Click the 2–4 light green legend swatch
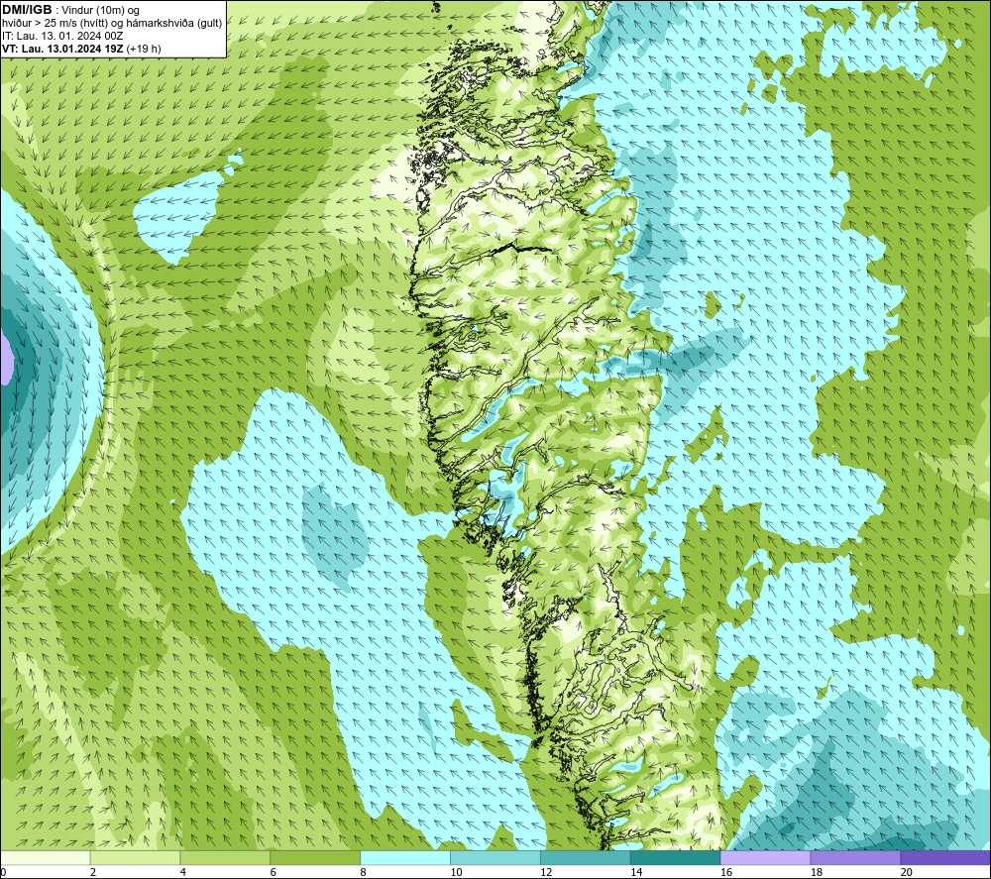This screenshot has height=879, width=991. tap(135, 857)
